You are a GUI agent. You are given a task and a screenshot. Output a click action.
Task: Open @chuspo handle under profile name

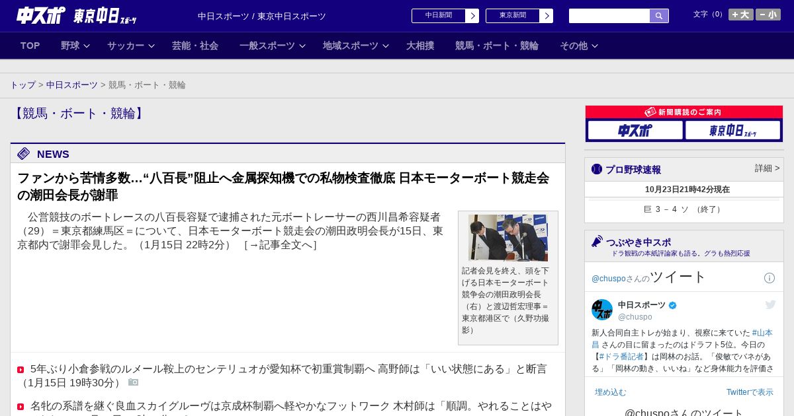coord(635,317)
